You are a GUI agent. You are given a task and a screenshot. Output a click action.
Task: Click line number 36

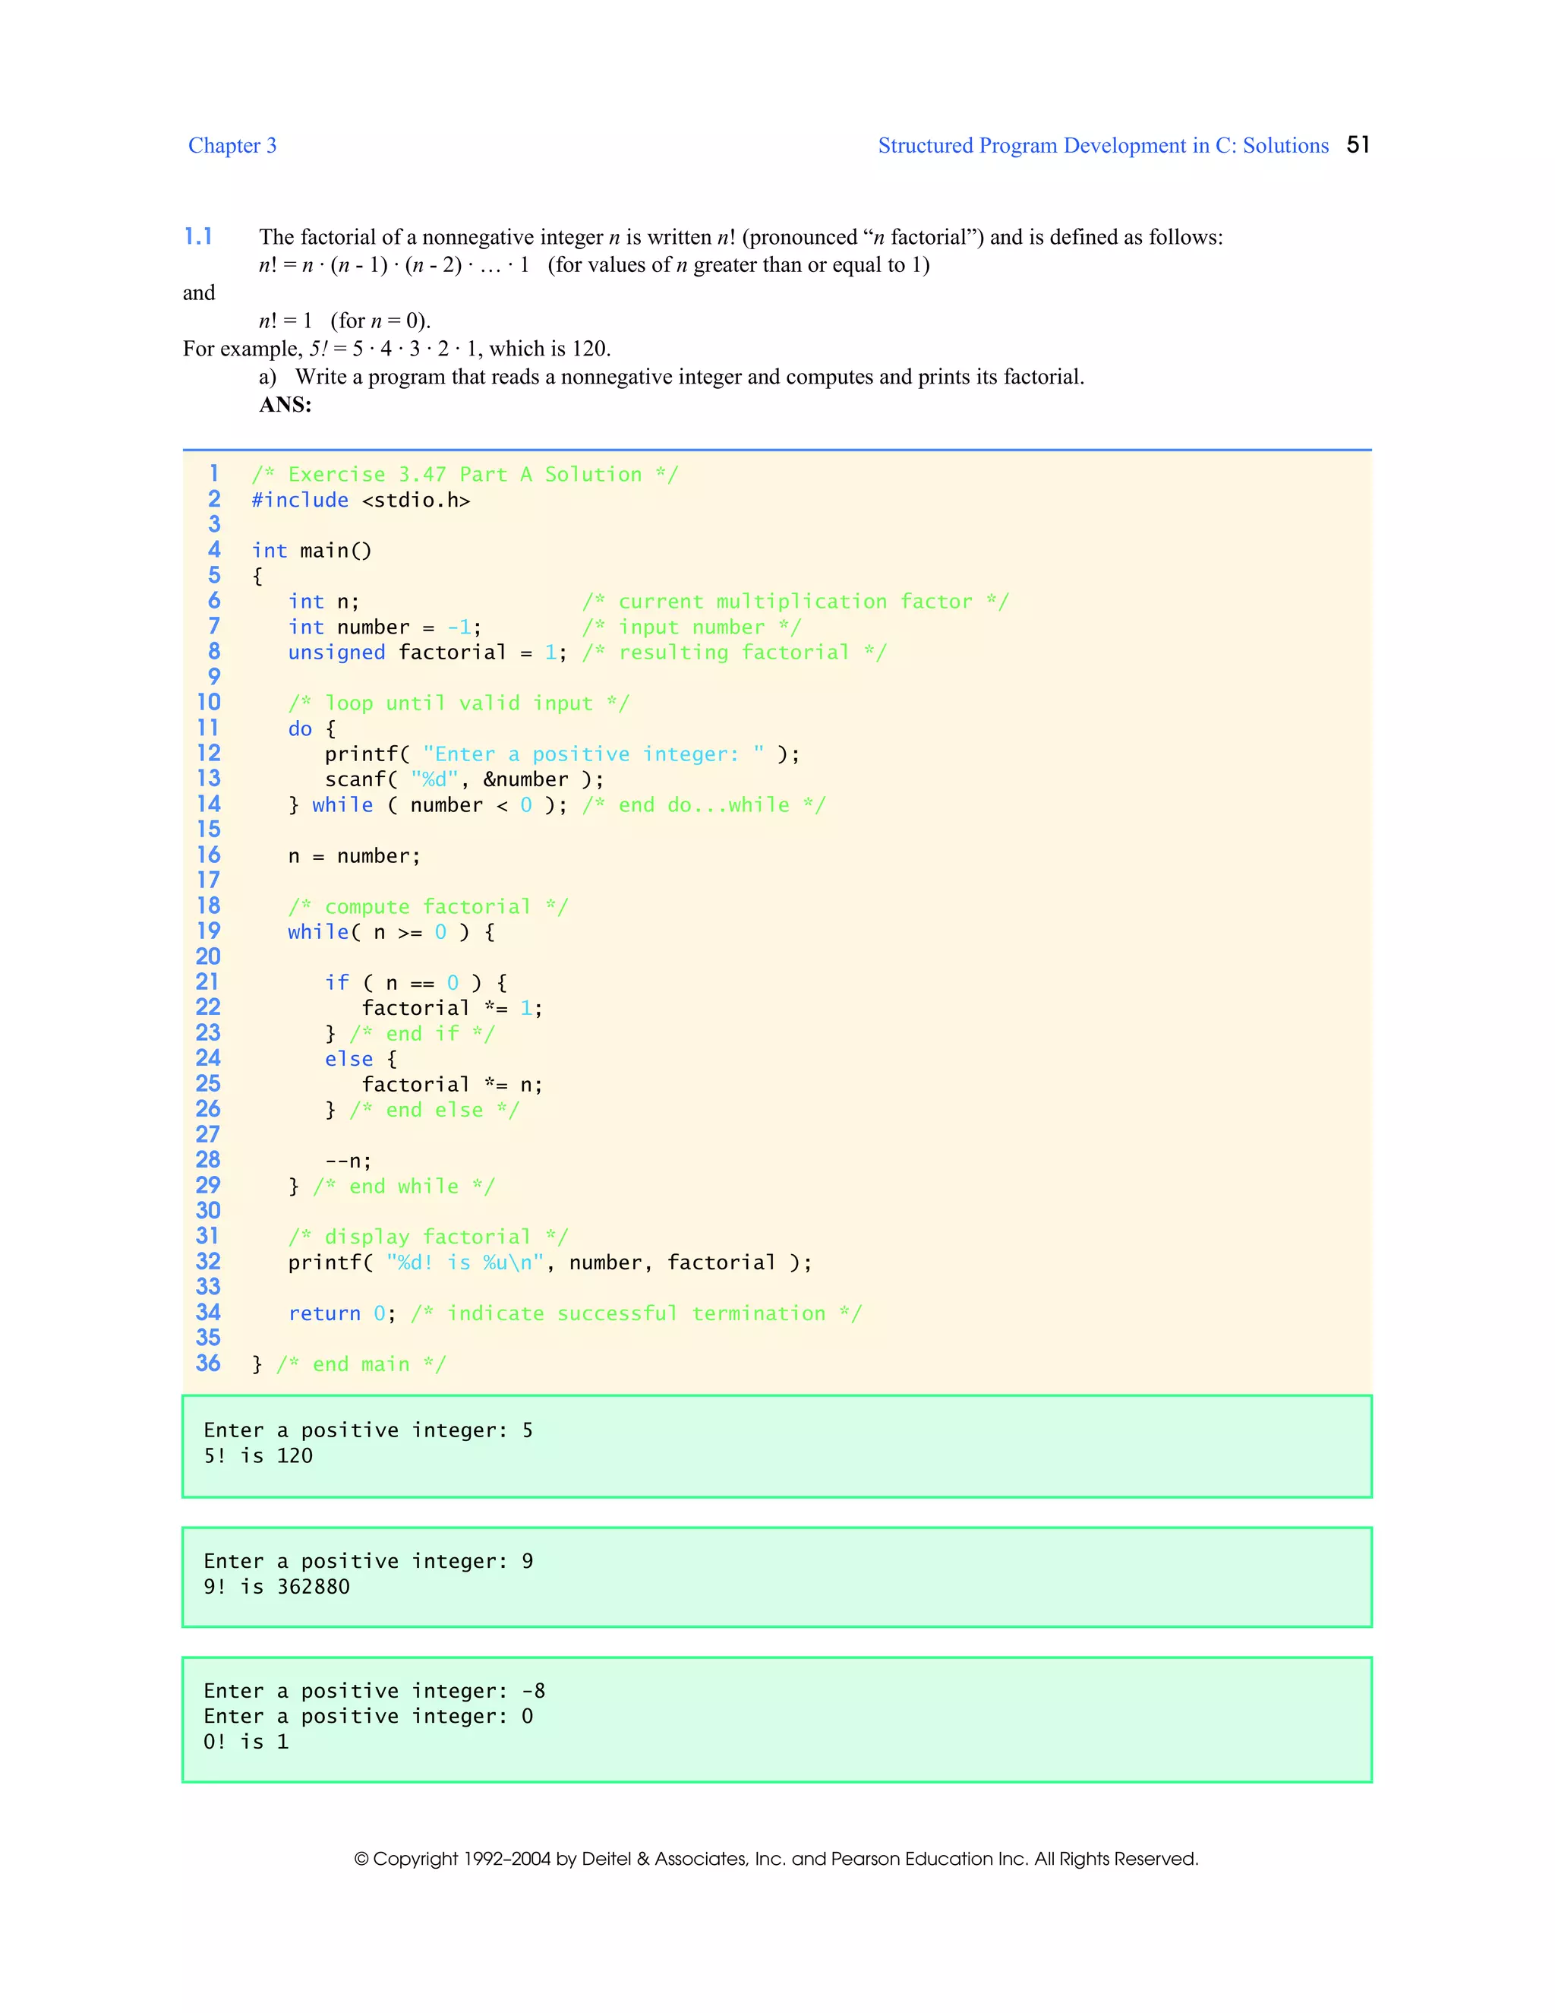point(208,1364)
